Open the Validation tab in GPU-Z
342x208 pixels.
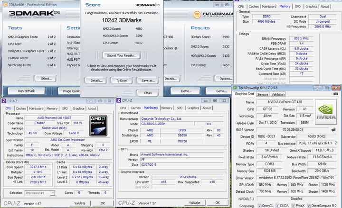pyautogui.click(x=278, y=94)
